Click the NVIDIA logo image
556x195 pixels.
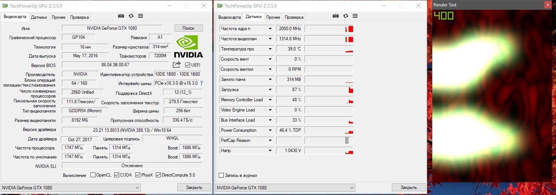click(189, 47)
